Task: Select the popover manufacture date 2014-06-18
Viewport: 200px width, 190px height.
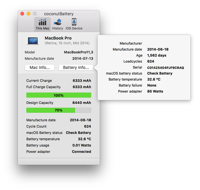Action: click(x=158, y=49)
